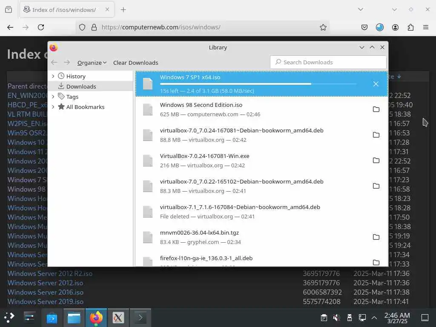
Task: Open removable devices tray icon
Action: (349, 318)
